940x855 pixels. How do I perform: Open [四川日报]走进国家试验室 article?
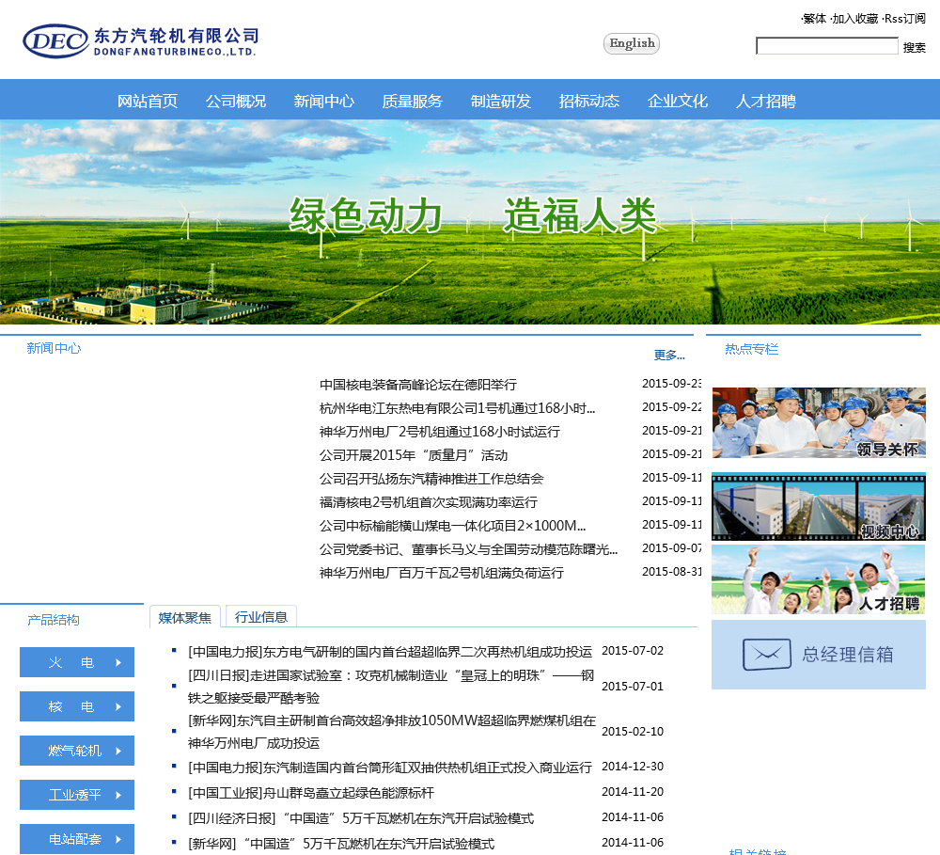coord(391,687)
